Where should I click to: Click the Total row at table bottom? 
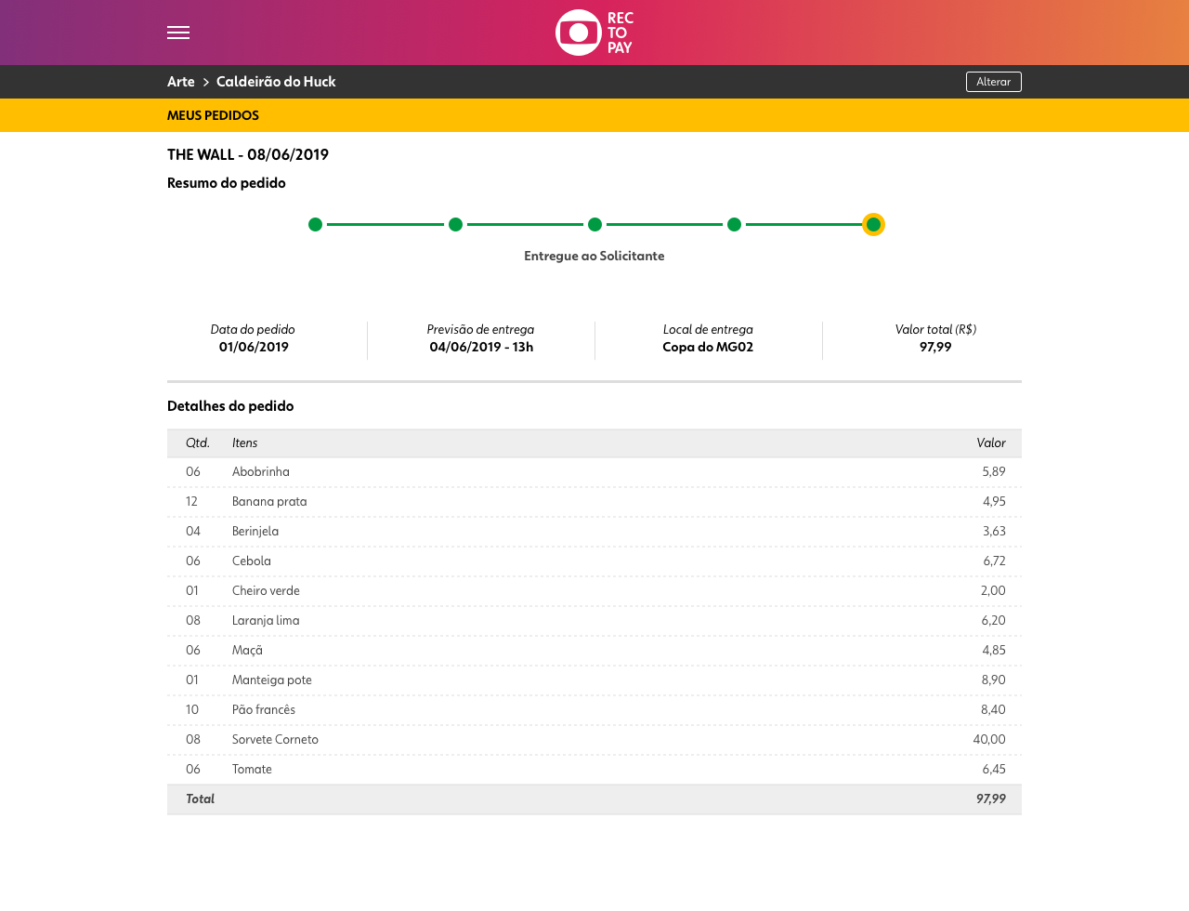click(x=594, y=799)
